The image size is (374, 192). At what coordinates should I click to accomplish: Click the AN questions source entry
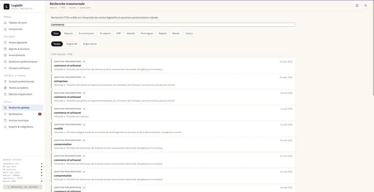click(x=23, y=170)
